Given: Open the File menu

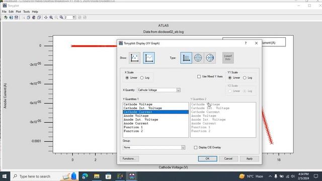Looking at the screenshot, I should tap(5, 12).
